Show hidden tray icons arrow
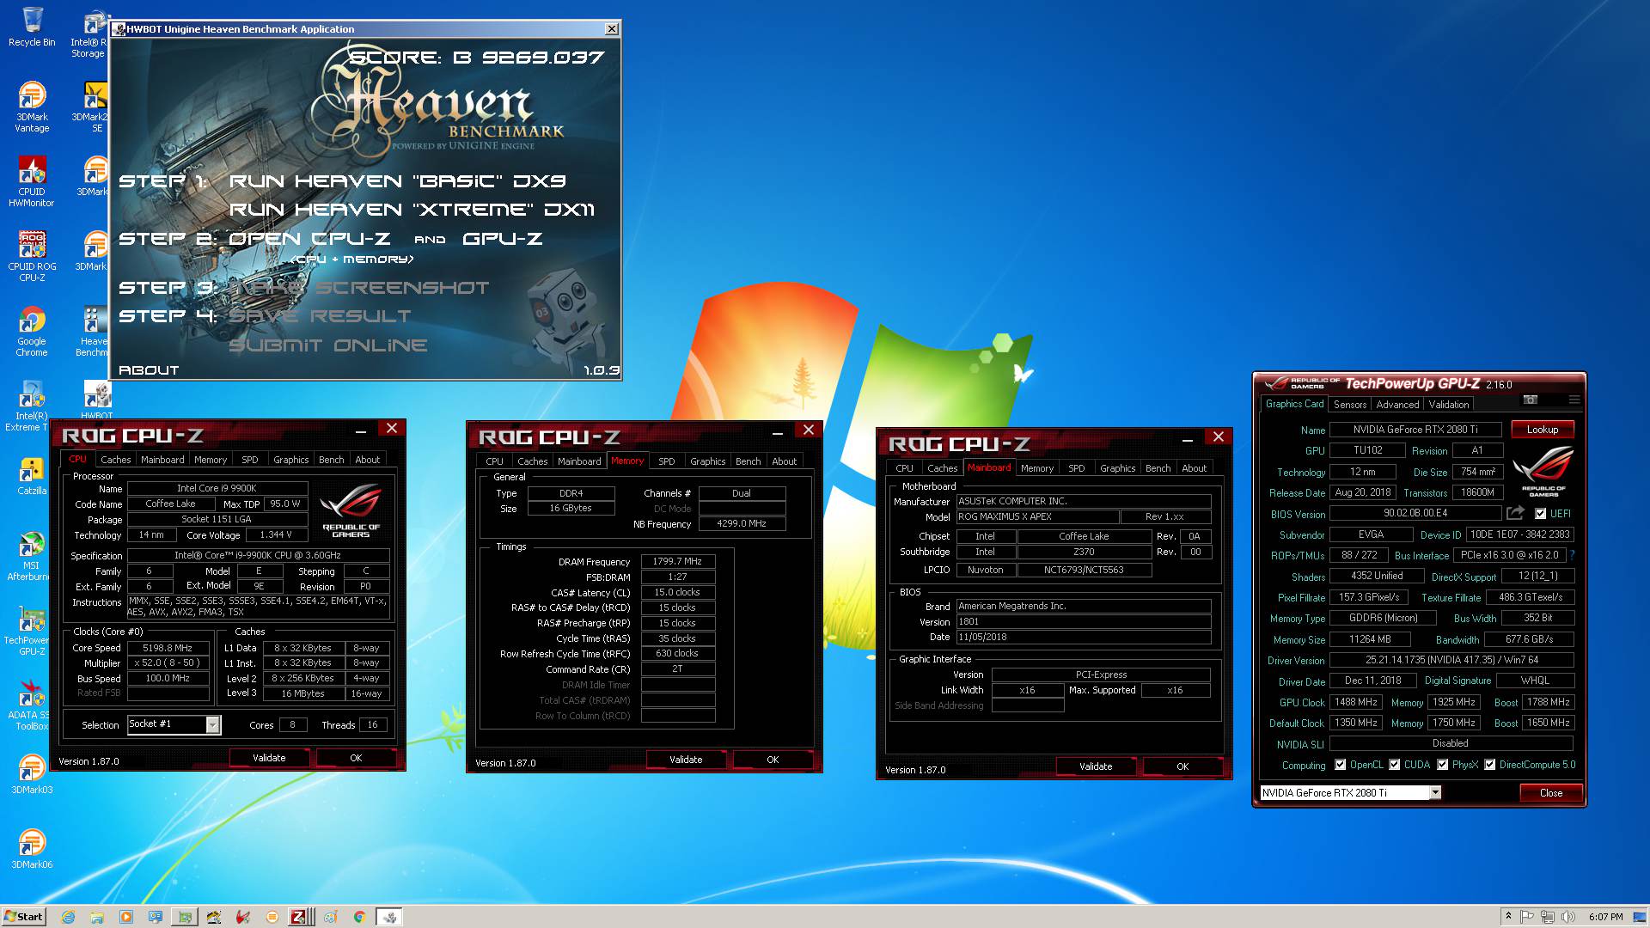Viewport: 1650px width, 928px height. [x=1508, y=917]
